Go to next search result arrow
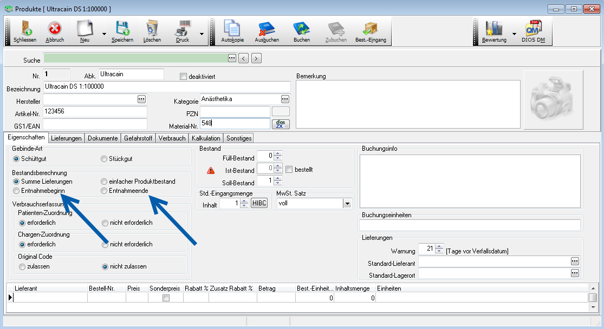Screen dimensions: 604x329 [x=257, y=58]
